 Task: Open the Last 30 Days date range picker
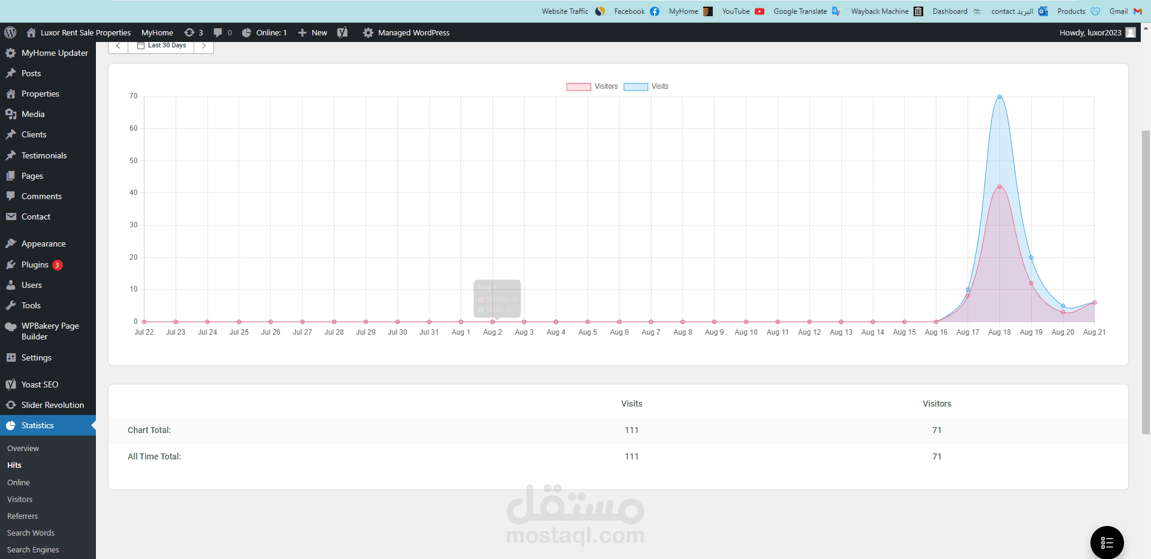point(161,46)
